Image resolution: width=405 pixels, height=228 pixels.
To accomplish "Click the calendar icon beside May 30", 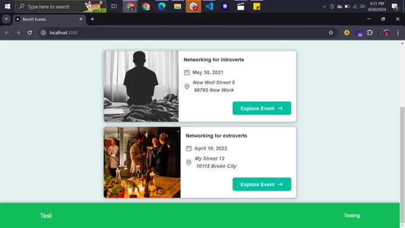I will pyautogui.click(x=187, y=73).
